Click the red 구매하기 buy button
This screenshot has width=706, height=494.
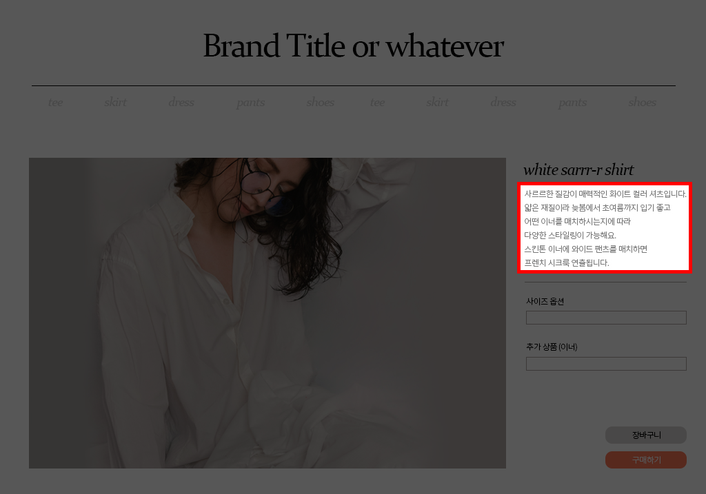coord(645,460)
